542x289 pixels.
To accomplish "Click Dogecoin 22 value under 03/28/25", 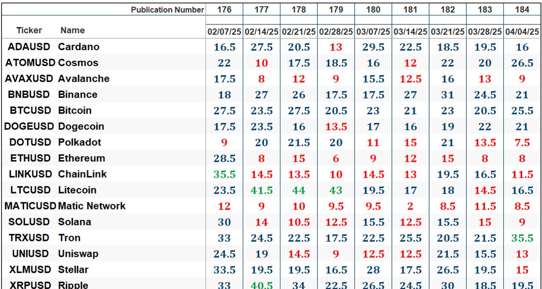I will click(x=485, y=126).
